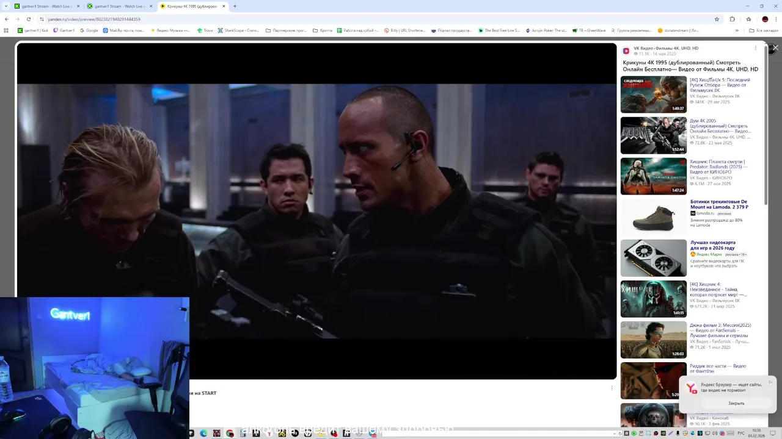The height and width of the screenshot is (439, 782).
Task: Open a new browser tab
Action: pyautogui.click(x=235, y=6)
